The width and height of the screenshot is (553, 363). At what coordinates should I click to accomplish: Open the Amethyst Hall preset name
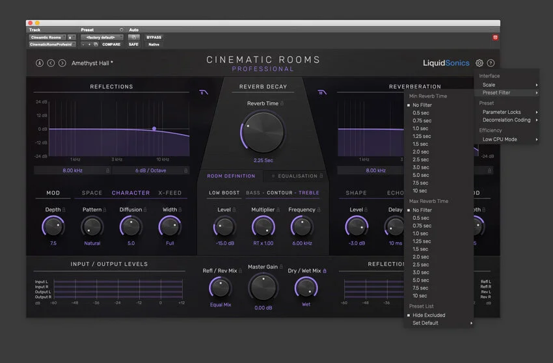(x=92, y=63)
